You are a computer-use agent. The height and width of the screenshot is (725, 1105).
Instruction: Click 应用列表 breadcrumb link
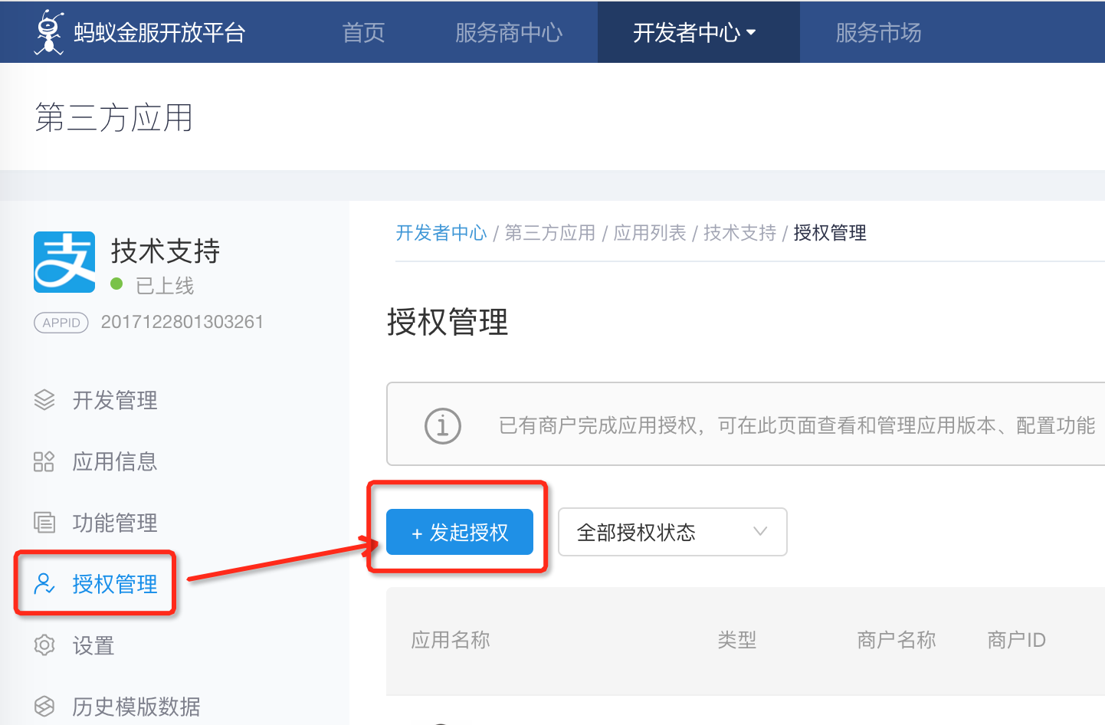pyautogui.click(x=650, y=233)
